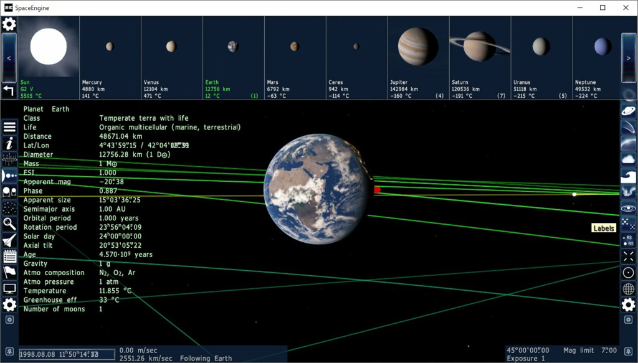Screen dimensions: 638x363
Task: Click the 'Number of moons' row label
Action: 54,309
